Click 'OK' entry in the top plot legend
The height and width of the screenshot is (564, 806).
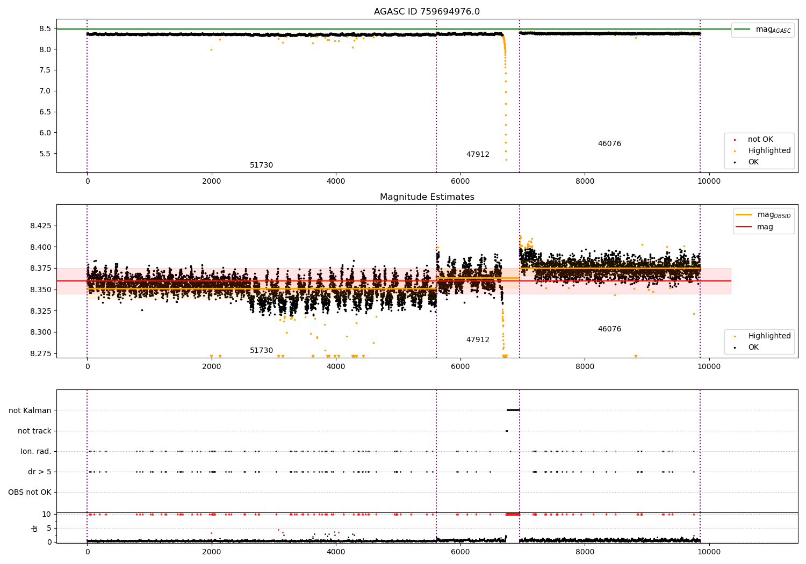[753, 162]
